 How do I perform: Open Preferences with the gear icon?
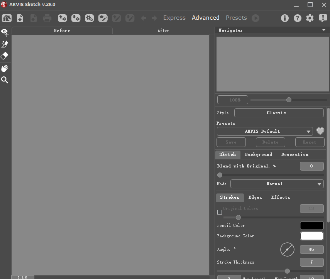[x=310, y=18]
